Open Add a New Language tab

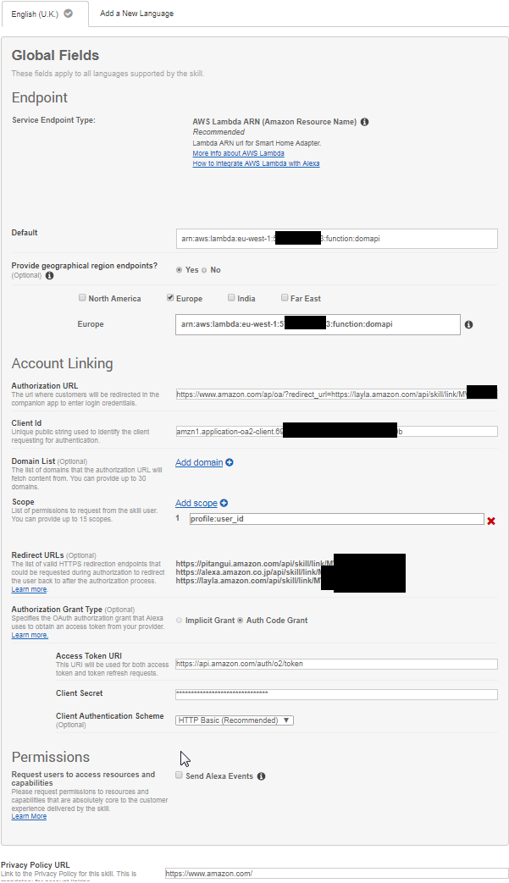coord(137,14)
